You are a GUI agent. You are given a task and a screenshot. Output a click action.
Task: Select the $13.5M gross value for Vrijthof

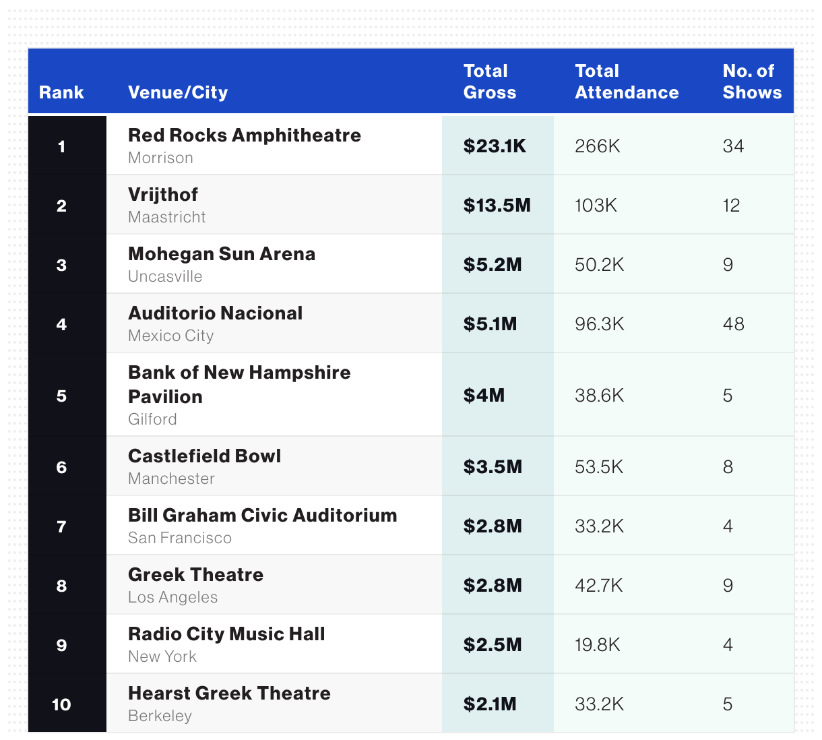click(497, 206)
